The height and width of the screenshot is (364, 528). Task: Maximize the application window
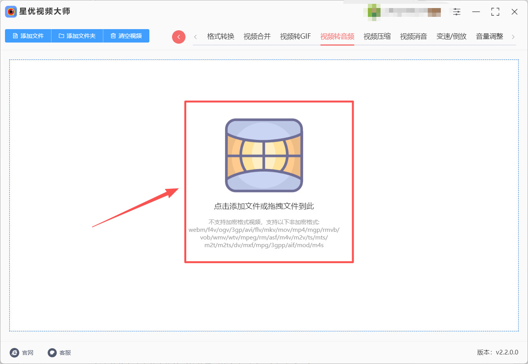pos(495,12)
